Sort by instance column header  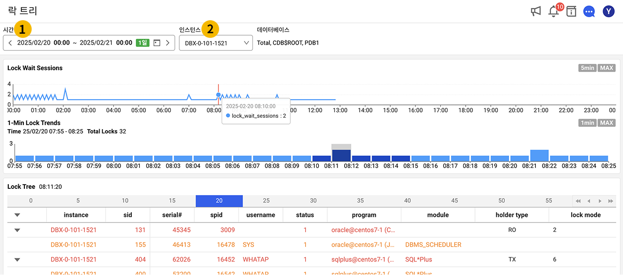[76, 215]
